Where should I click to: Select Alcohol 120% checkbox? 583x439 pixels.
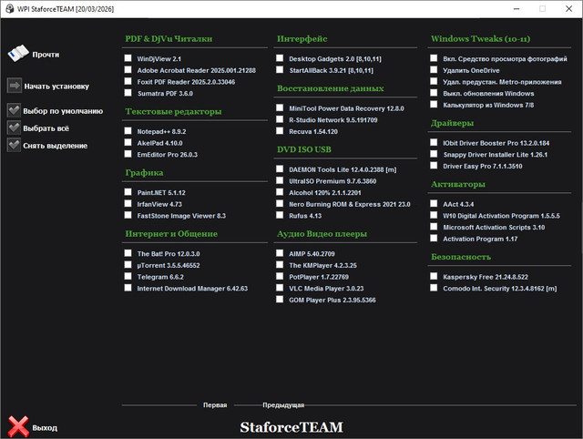click(280, 192)
